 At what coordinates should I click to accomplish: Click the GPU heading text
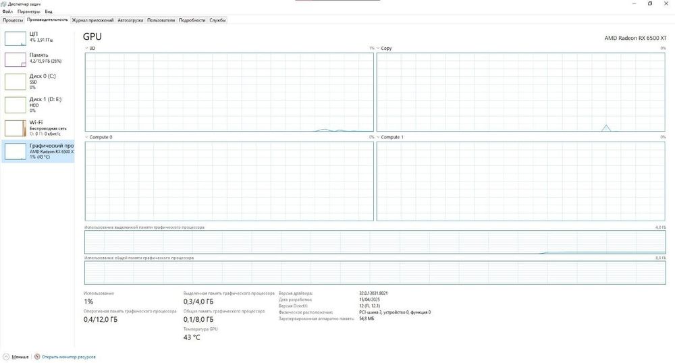[92, 37]
